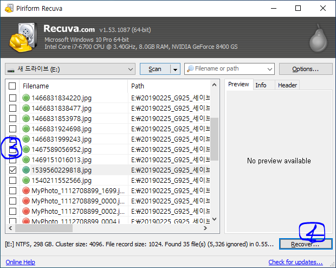Viewport: 336px width, 268px height.
Task: Select the file row 1466831999243.jpg
Action: (x=108, y=139)
